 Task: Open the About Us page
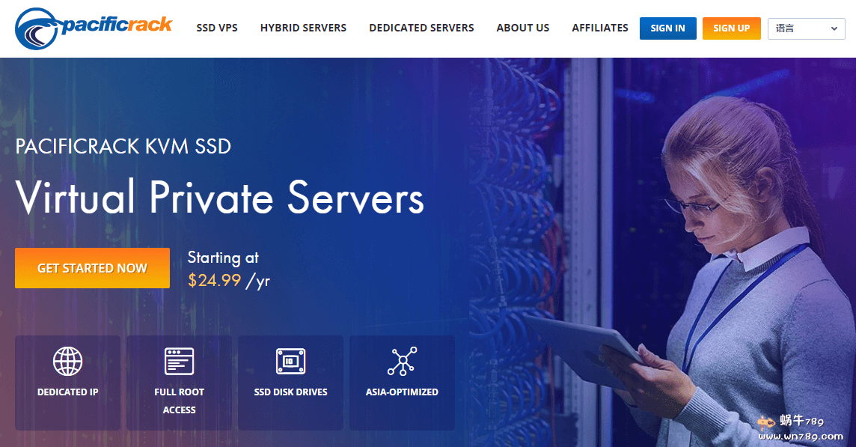point(523,28)
